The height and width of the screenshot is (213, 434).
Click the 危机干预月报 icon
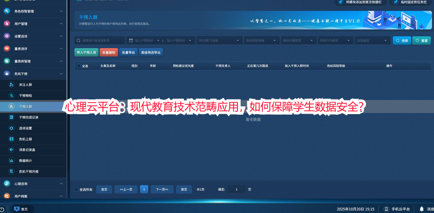[11, 172]
